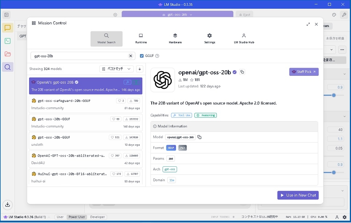Select the MLX format option
The image size is (351, 223).
point(182,148)
